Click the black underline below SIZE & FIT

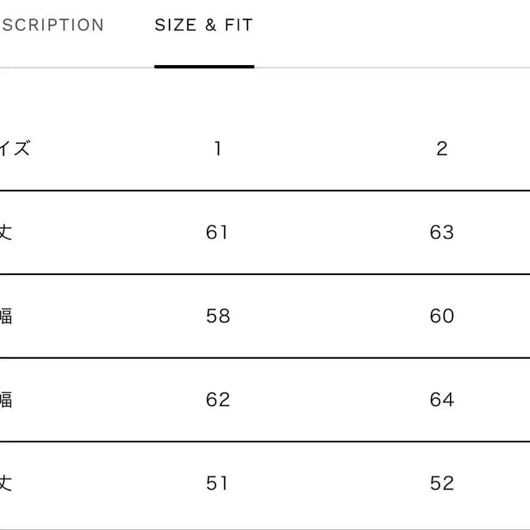(x=204, y=66)
